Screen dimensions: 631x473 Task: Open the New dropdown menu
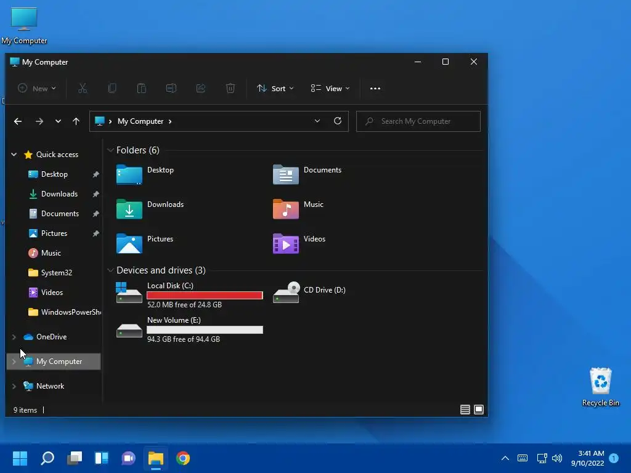36,89
